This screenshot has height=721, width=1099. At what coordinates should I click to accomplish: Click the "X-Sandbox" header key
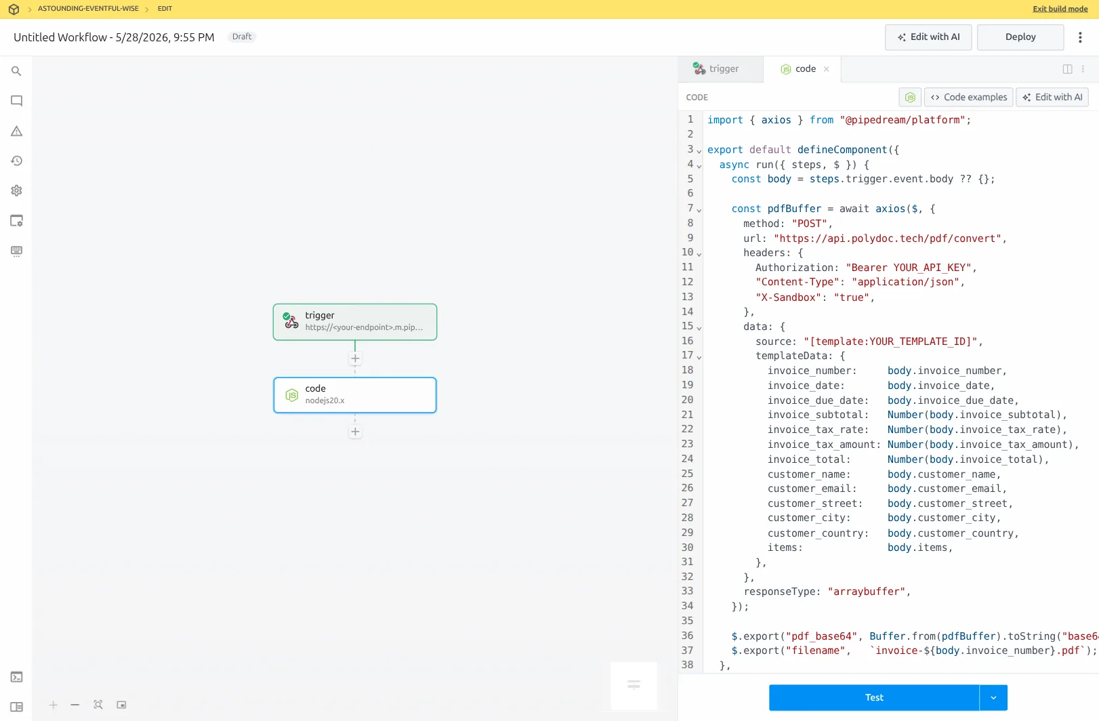(x=789, y=297)
